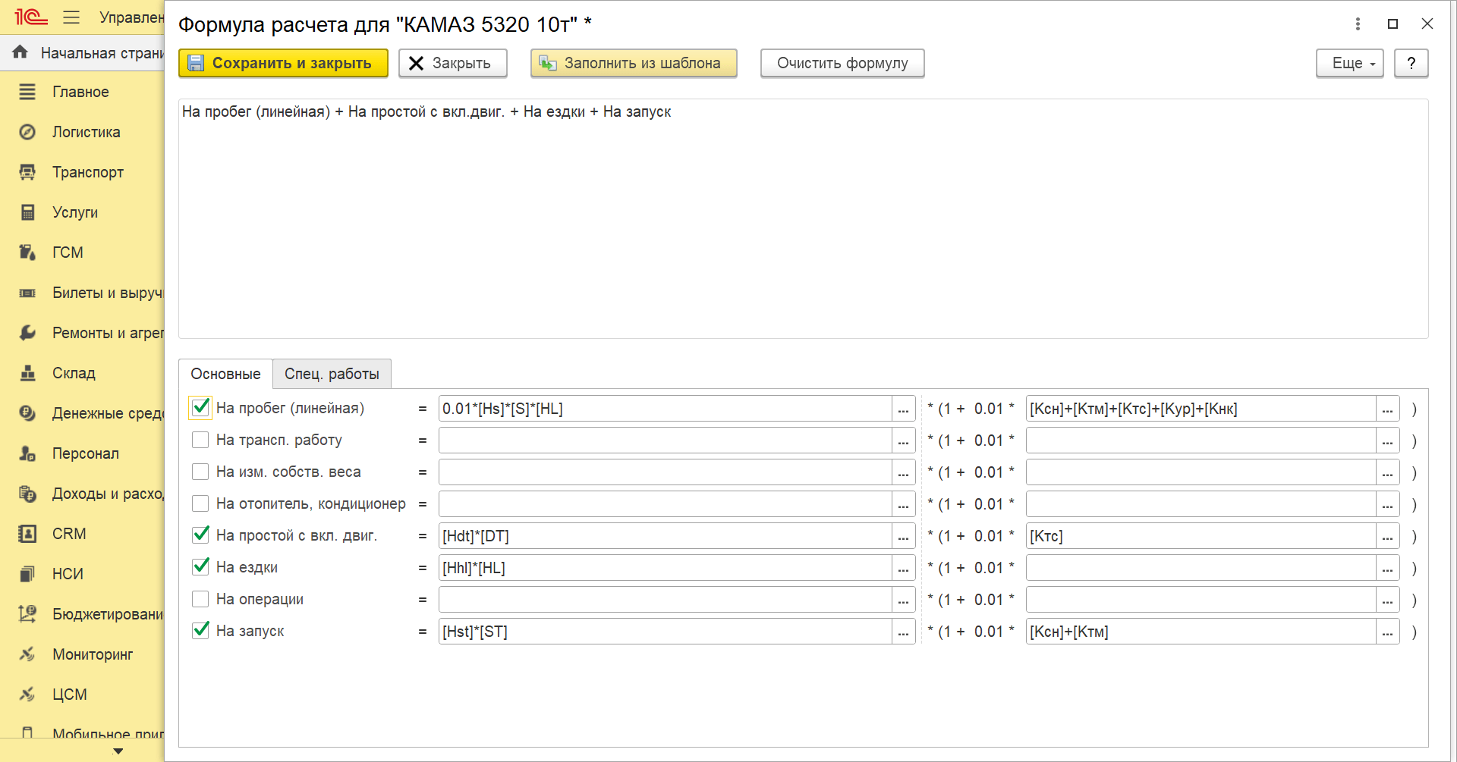Enable the На трансп. работу checkbox

(200, 440)
